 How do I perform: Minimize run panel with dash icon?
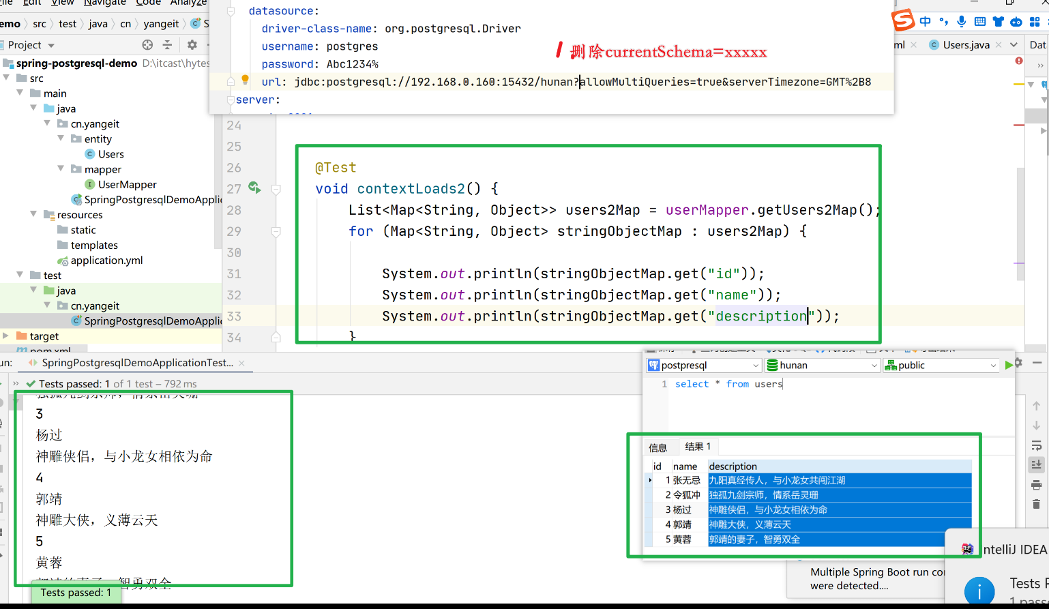pyautogui.click(x=1037, y=363)
